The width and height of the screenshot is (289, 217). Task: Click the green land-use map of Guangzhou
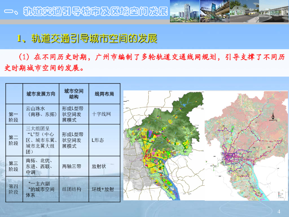164,146
